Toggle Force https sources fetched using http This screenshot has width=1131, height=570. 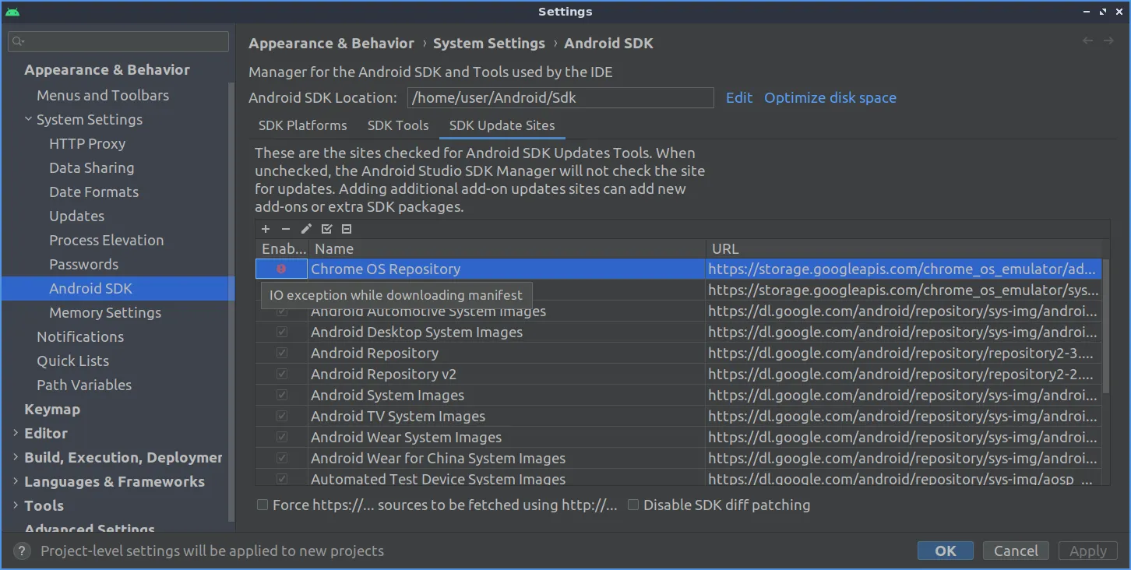click(x=263, y=505)
